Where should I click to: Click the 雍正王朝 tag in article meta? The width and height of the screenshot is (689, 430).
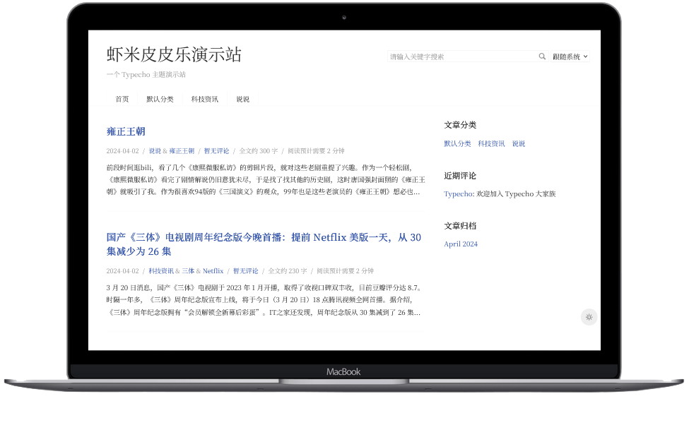click(x=182, y=150)
